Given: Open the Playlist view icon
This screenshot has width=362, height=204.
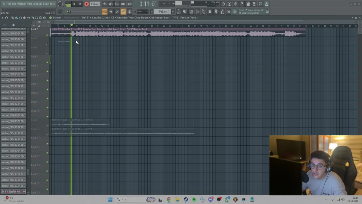Looking at the screenshot, I should point(179,12).
